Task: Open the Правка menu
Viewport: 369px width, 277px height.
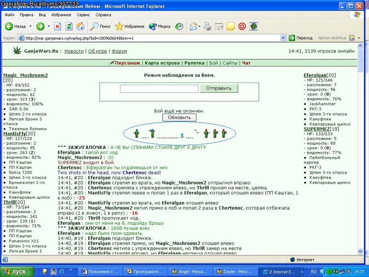Action: point(27,15)
